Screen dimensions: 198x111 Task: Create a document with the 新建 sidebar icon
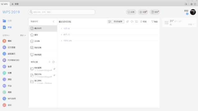(4, 27)
